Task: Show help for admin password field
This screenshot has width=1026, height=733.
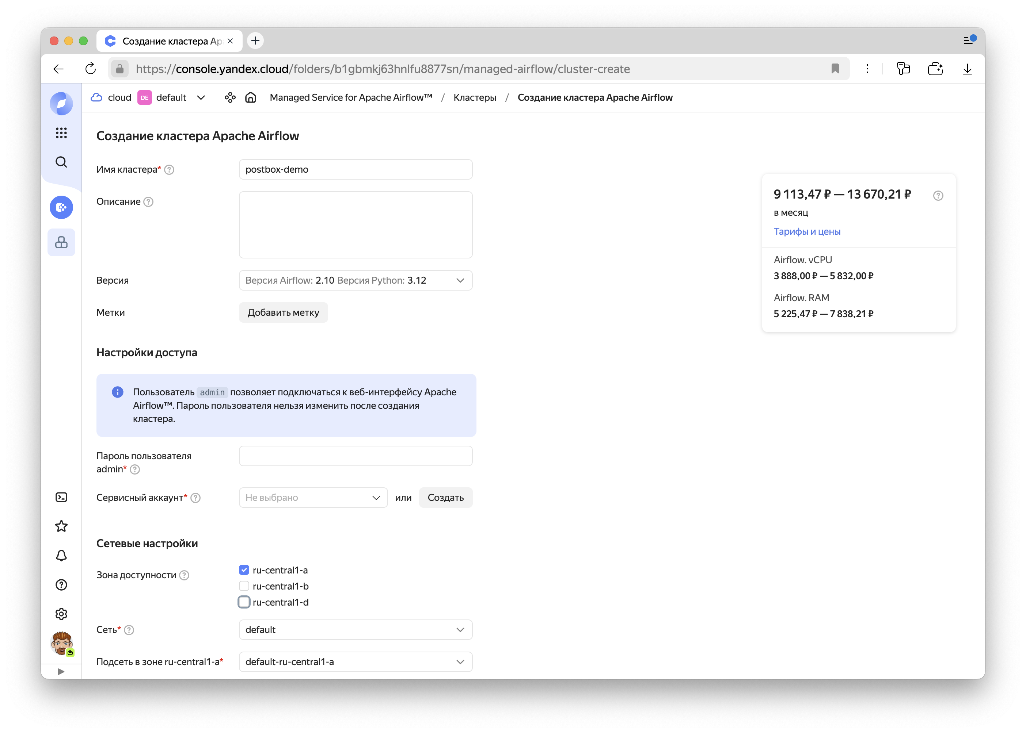Action: pyautogui.click(x=134, y=469)
